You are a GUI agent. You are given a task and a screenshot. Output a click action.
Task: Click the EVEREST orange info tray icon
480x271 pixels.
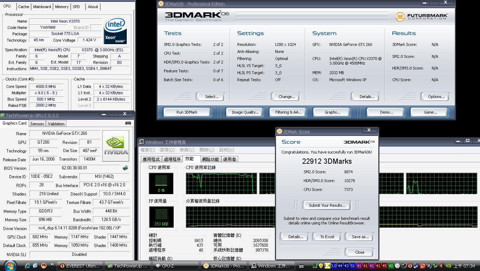(x=410, y=266)
